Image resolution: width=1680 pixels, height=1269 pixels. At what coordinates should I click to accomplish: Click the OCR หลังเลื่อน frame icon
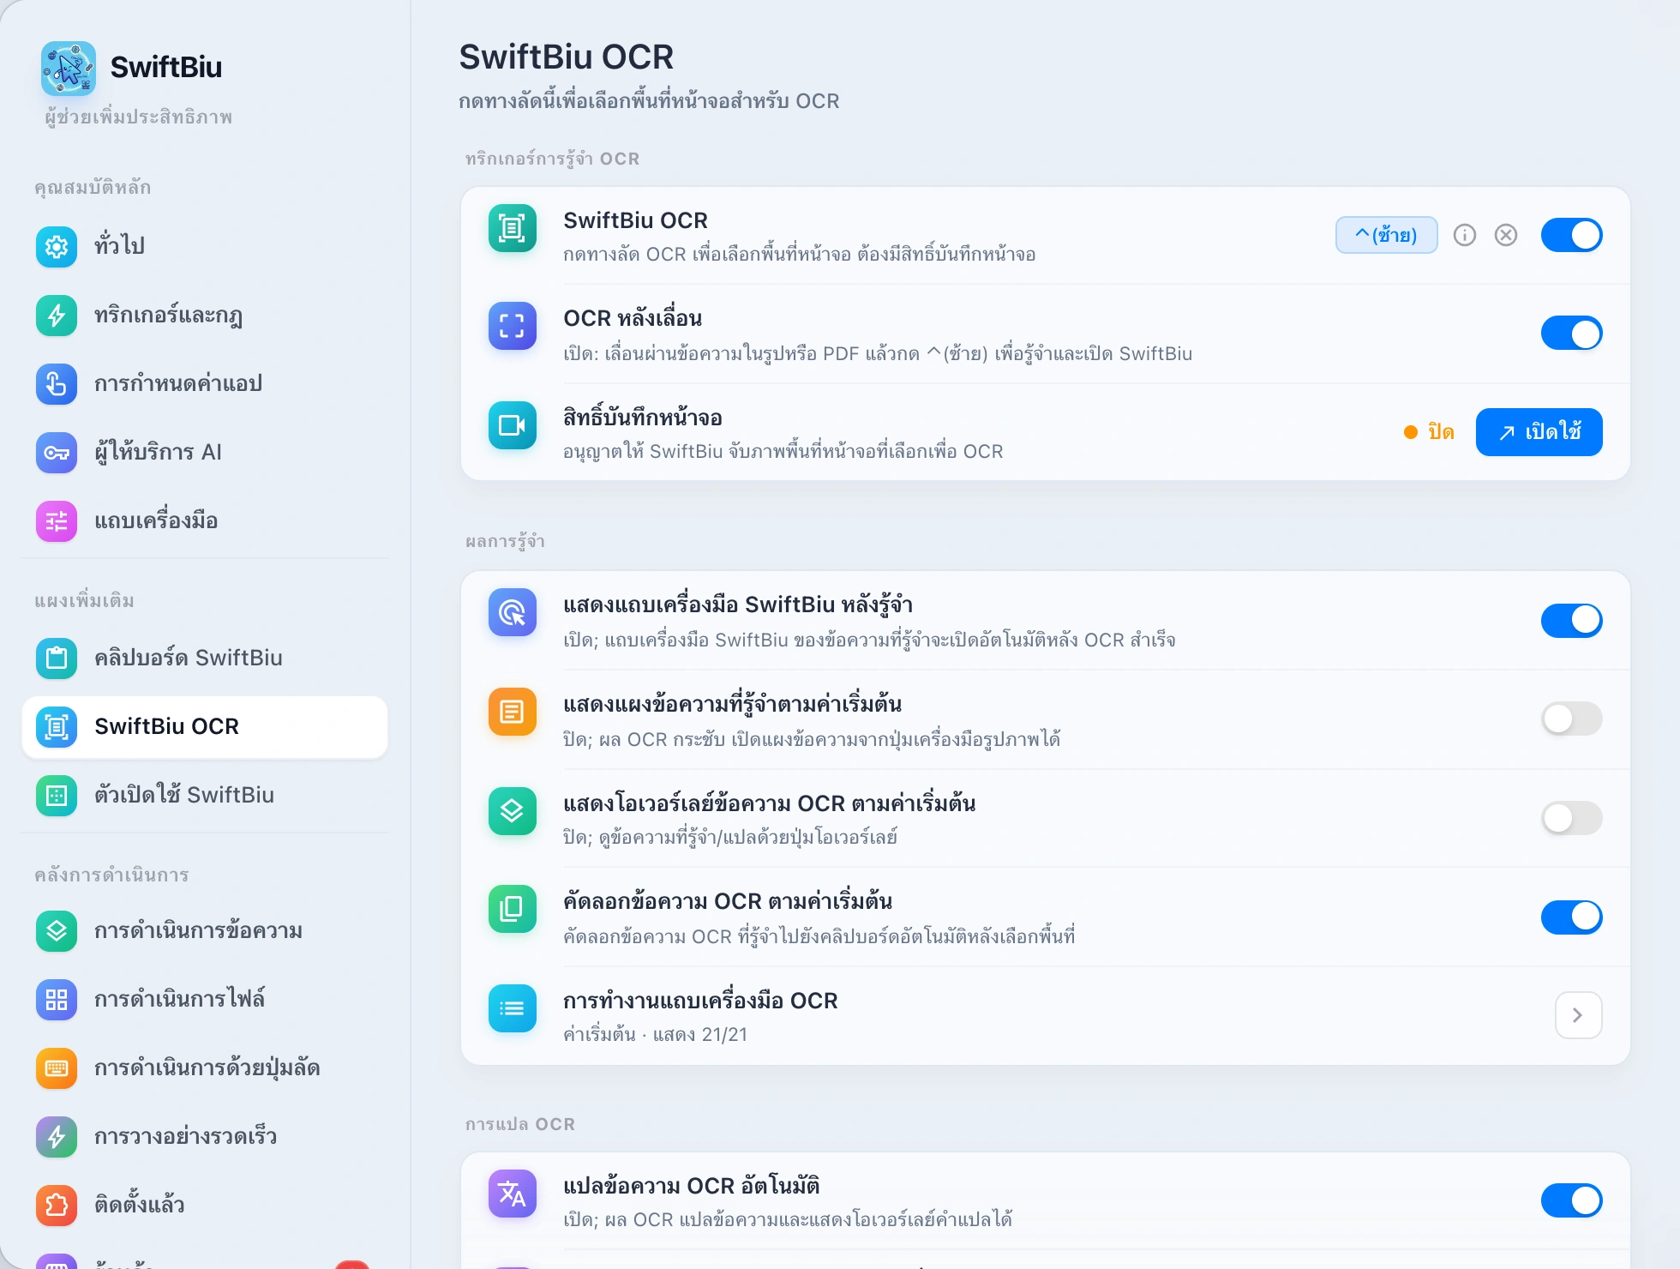pyautogui.click(x=513, y=326)
